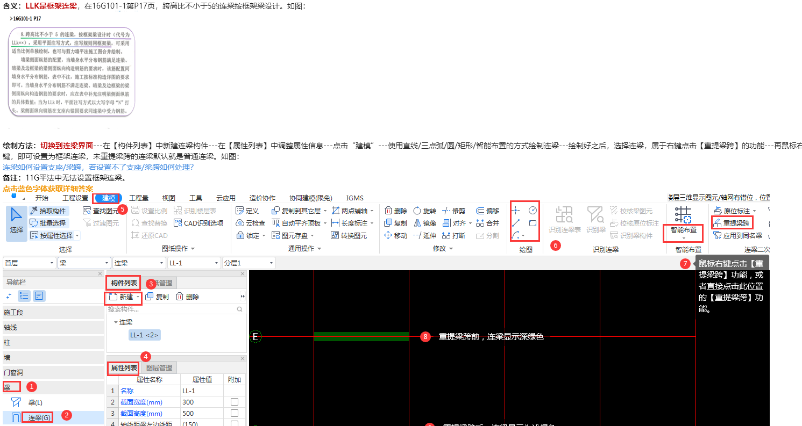Click 合并 tool
This screenshot has width=802, height=426.
point(487,223)
